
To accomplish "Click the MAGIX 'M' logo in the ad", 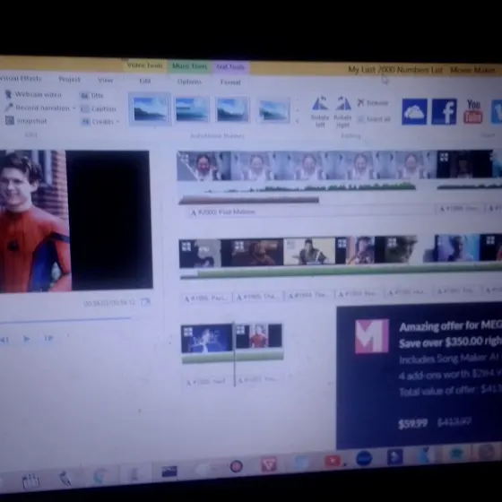I will [372, 336].
